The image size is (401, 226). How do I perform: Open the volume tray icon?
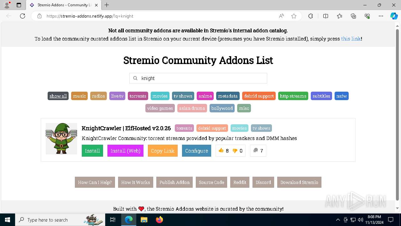[x=361, y=220]
